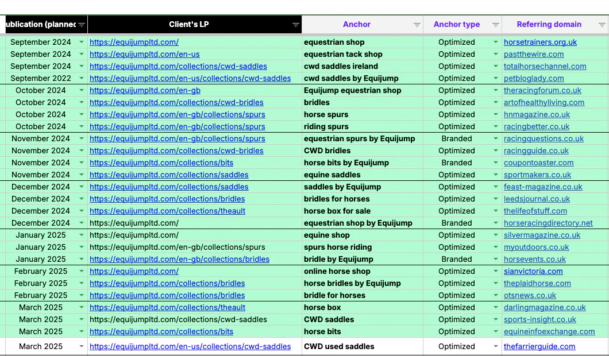This screenshot has width=609, height=356.
Task: Open the horsetrainers.org.uk referring domain link
Action: click(x=540, y=42)
